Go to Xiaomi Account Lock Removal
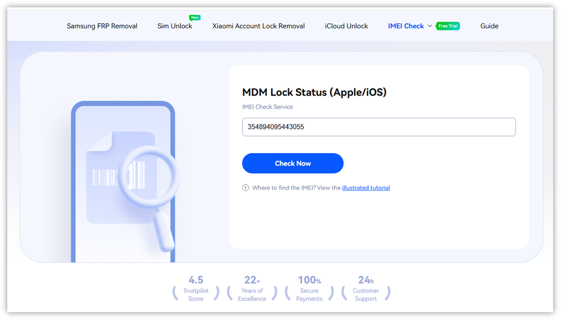 coord(258,26)
